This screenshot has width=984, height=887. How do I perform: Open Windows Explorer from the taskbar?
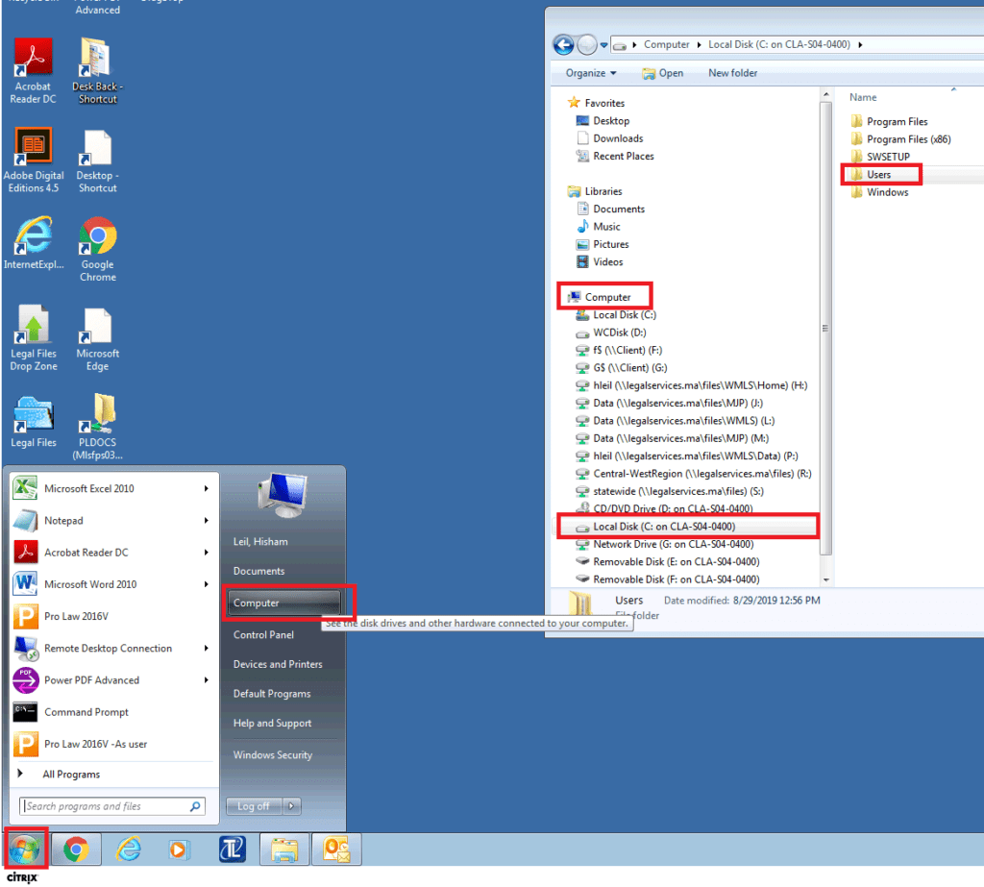pos(284,849)
